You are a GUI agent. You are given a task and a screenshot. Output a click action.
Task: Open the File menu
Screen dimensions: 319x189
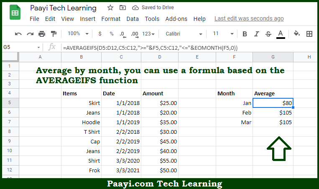34,19
